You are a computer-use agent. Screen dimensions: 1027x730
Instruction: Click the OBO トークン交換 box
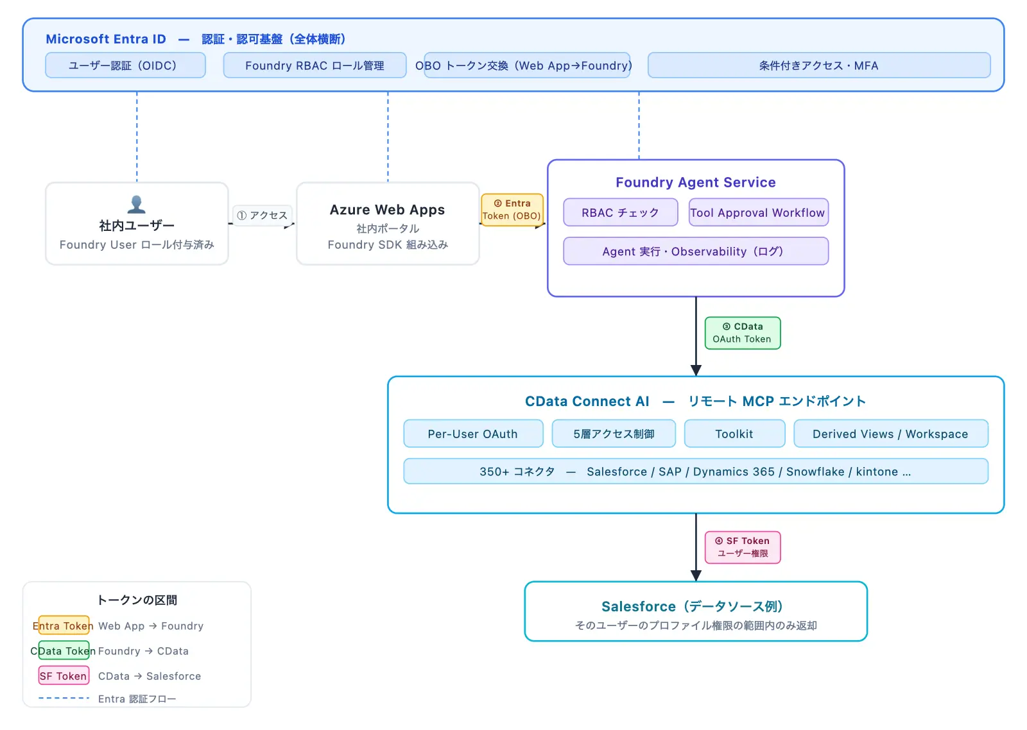pos(527,65)
